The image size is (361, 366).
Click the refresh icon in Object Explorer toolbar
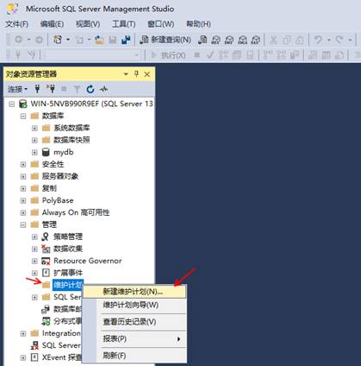tap(90, 89)
